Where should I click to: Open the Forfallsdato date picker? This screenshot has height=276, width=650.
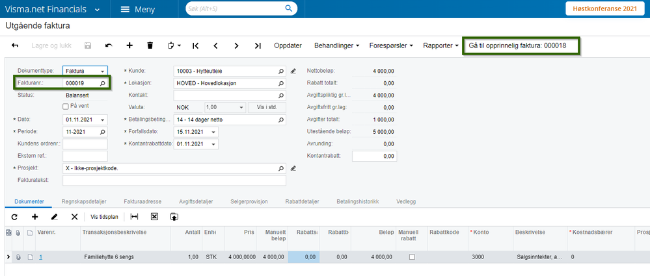tap(214, 132)
